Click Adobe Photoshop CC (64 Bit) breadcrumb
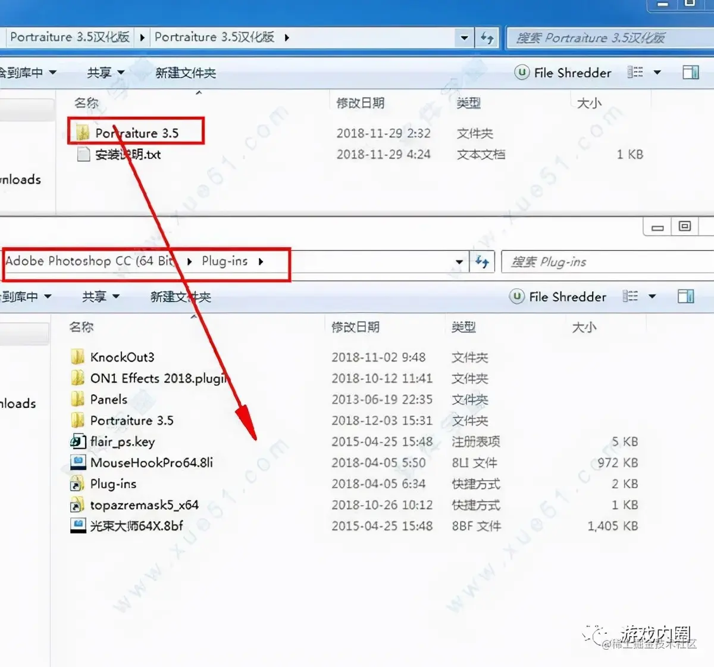Viewport: 714px width, 667px height. point(90,261)
